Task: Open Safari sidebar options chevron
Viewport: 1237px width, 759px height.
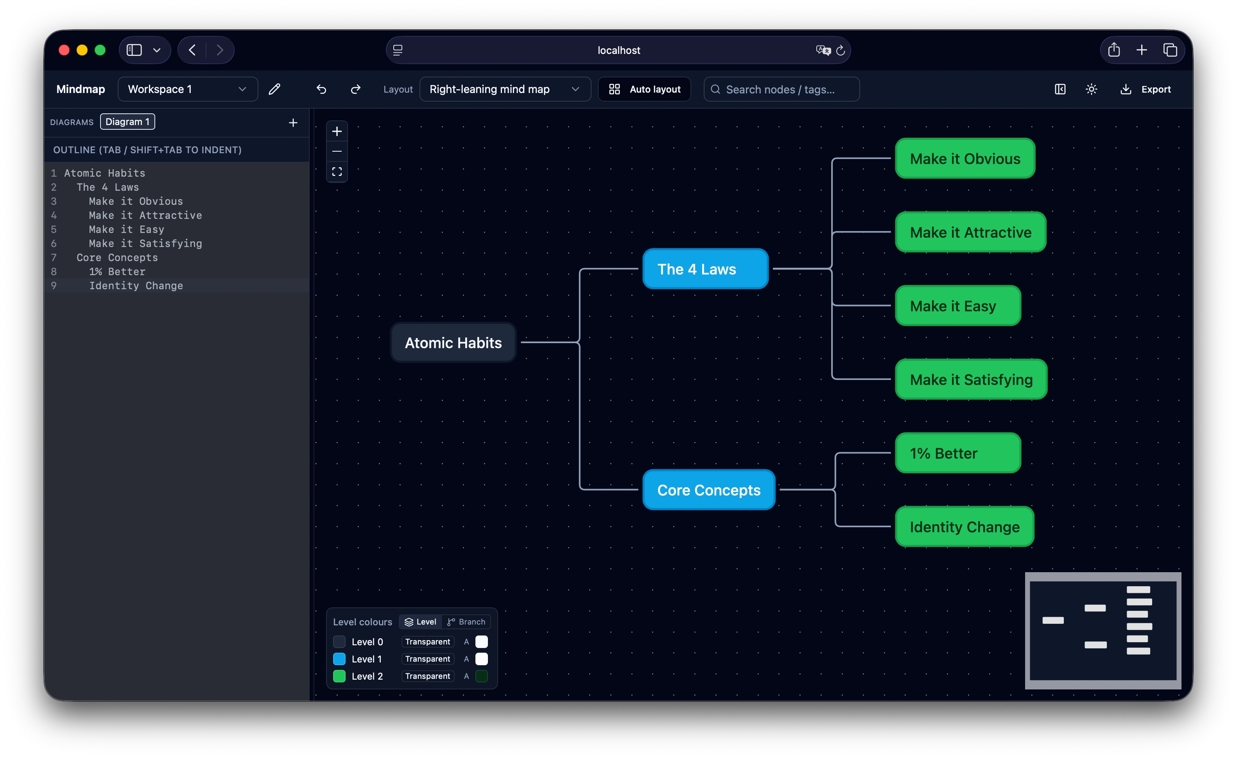Action: (x=157, y=50)
